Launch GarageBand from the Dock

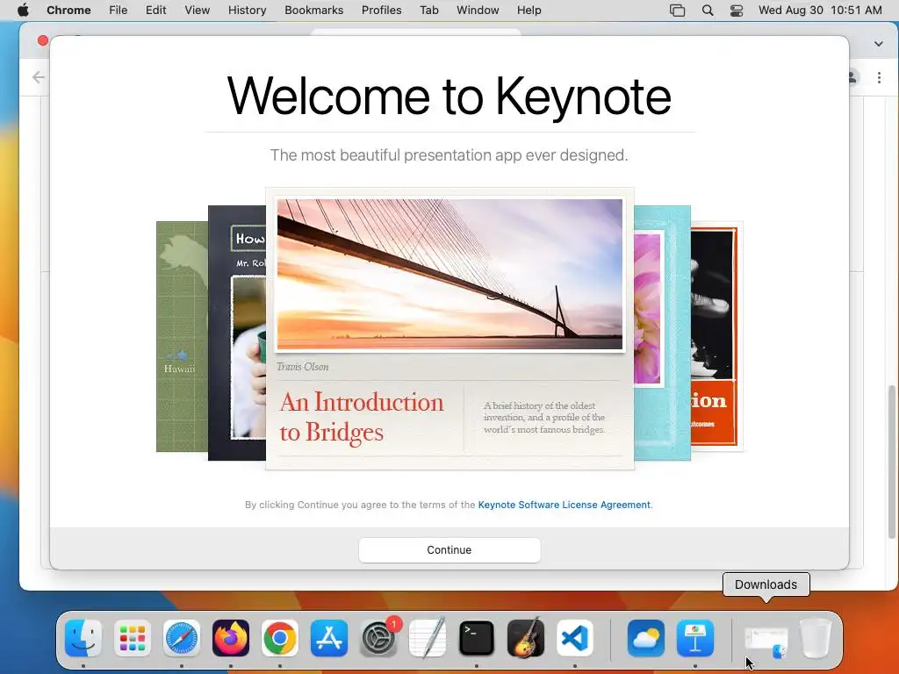point(526,638)
